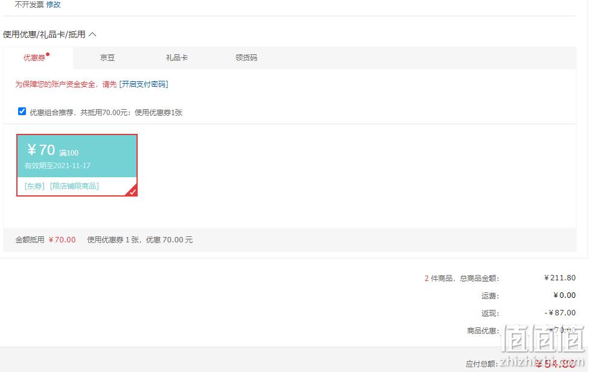The height and width of the screenshot is (372, 590).
Task: Click the 应付总额 label
Action: [482, 364]
